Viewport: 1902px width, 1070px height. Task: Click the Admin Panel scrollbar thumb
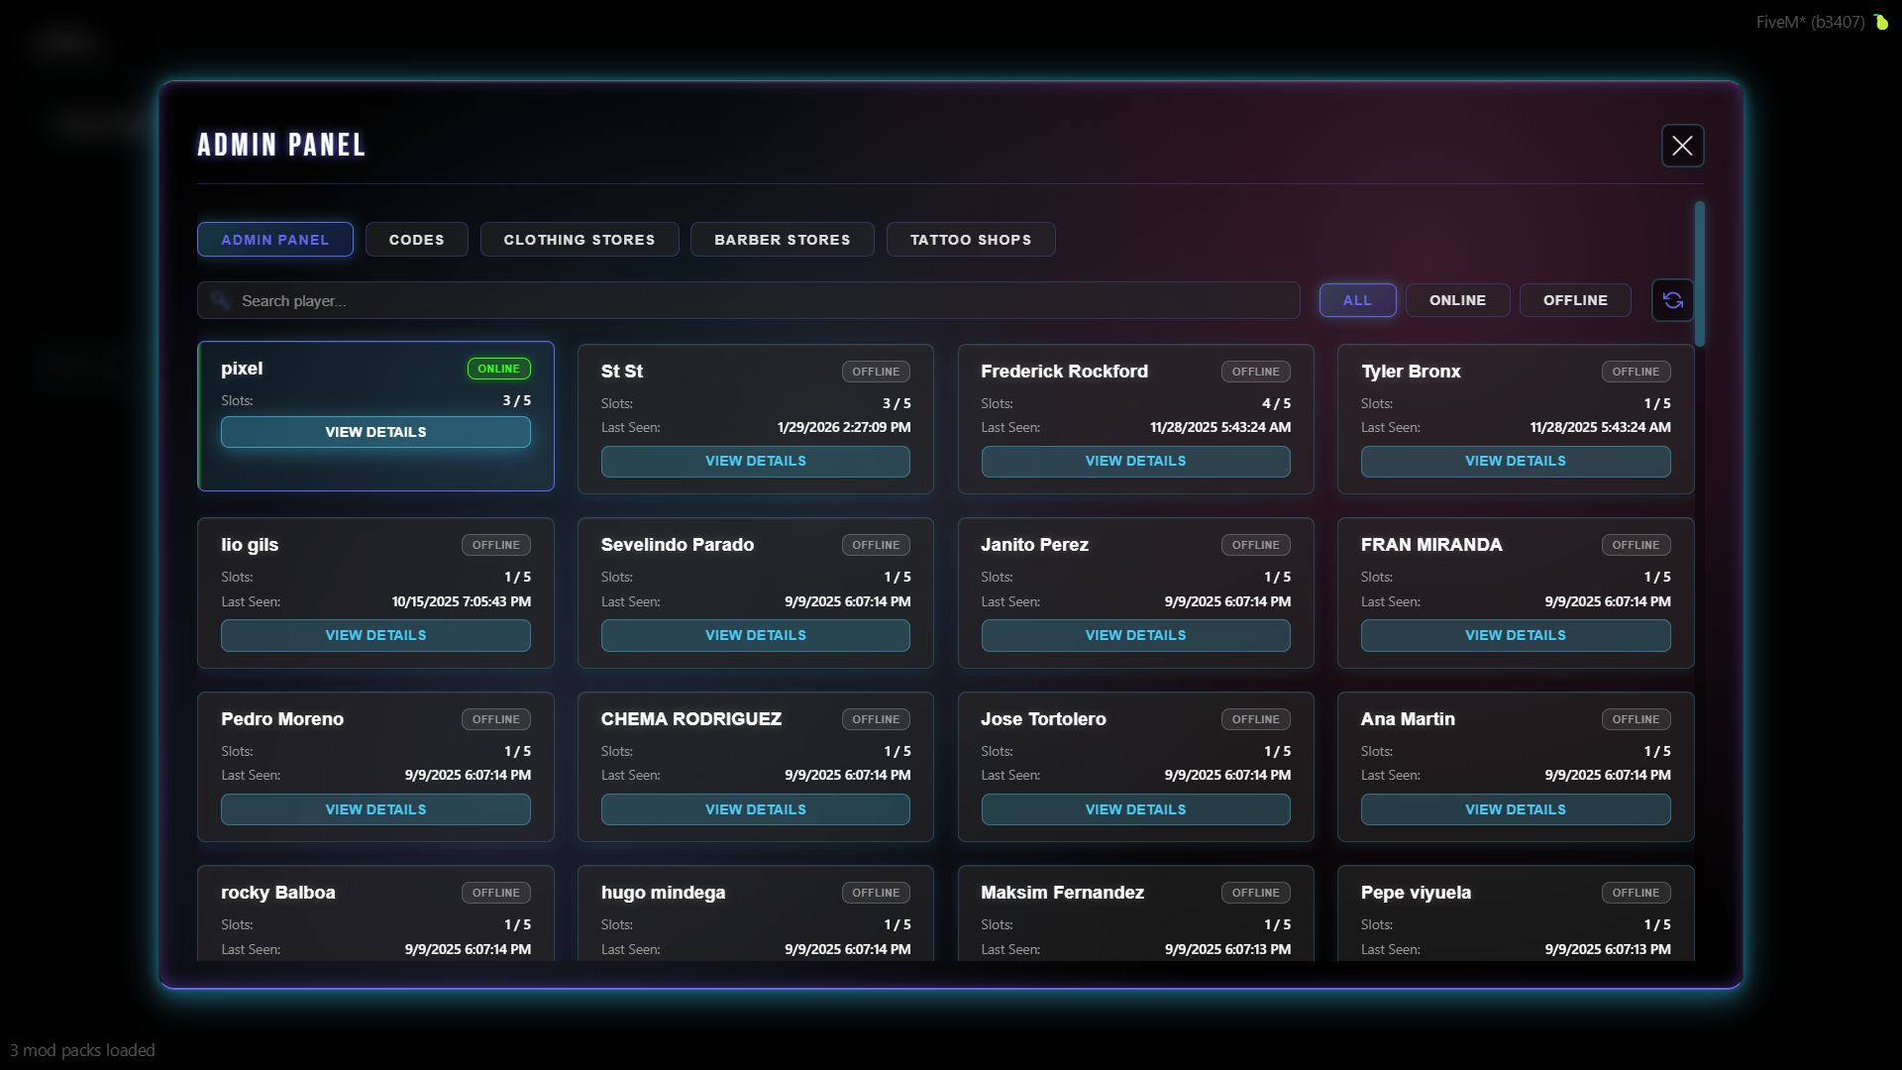pyautogui.click(x=1700, y=274)
